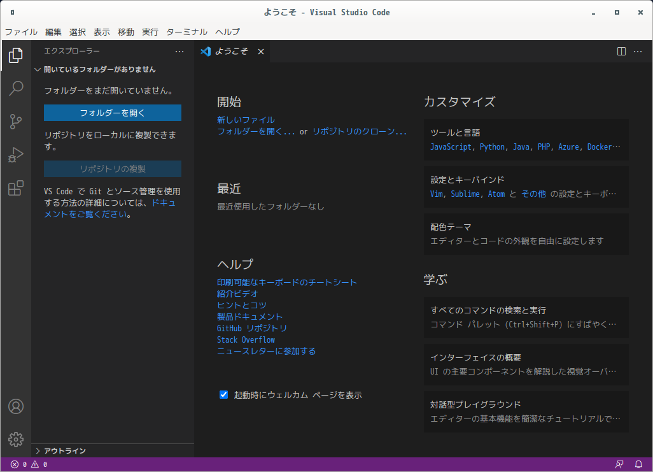Screen dimensions: 653x472
Task: Open the Extensions view icon
Action: pos(16,188)
